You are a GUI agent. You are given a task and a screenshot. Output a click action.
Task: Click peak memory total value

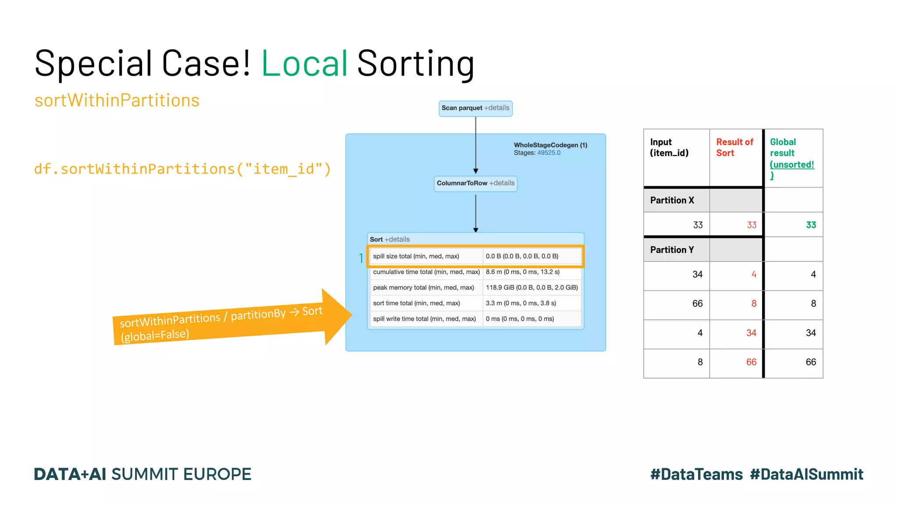(531, 288)
